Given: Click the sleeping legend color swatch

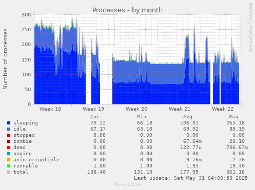Looking at the screenshot, I should (9, 123).
